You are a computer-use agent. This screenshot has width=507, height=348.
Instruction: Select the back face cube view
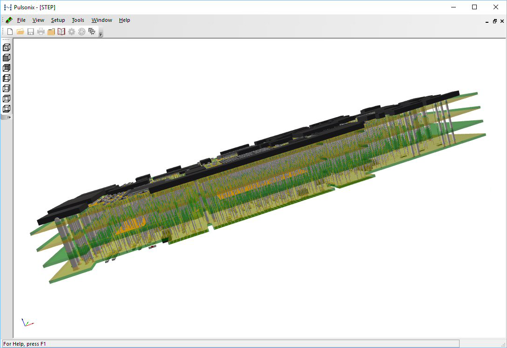click(7, 68)
